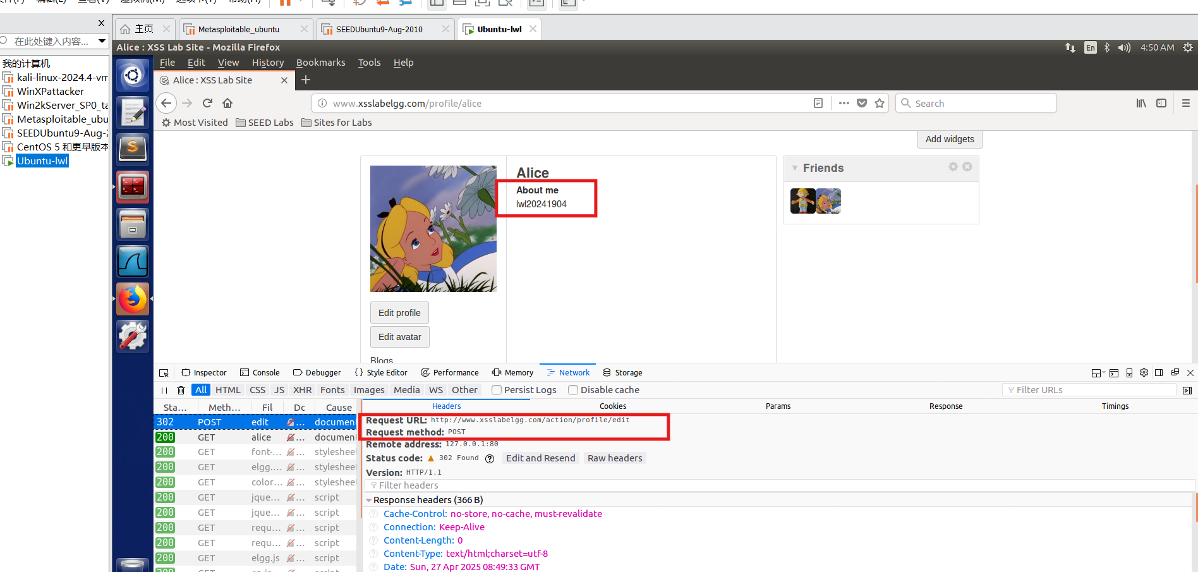This screenshot has width=1198, height=572.
Task: Open system settings tools in dock
Action: [133, 336]
